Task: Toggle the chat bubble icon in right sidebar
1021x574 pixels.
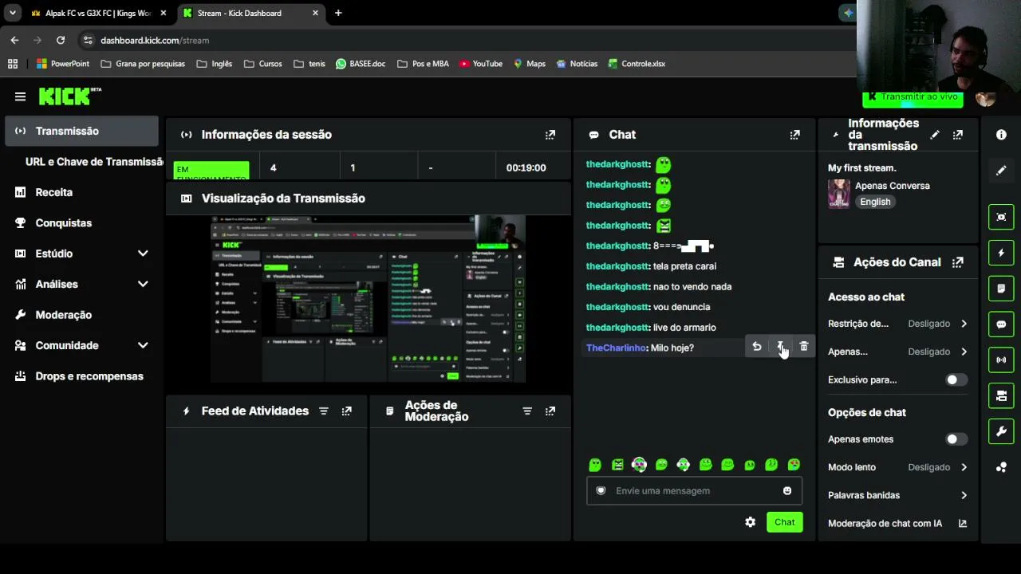Action: pyautogui.click(x=1001, y=324)
